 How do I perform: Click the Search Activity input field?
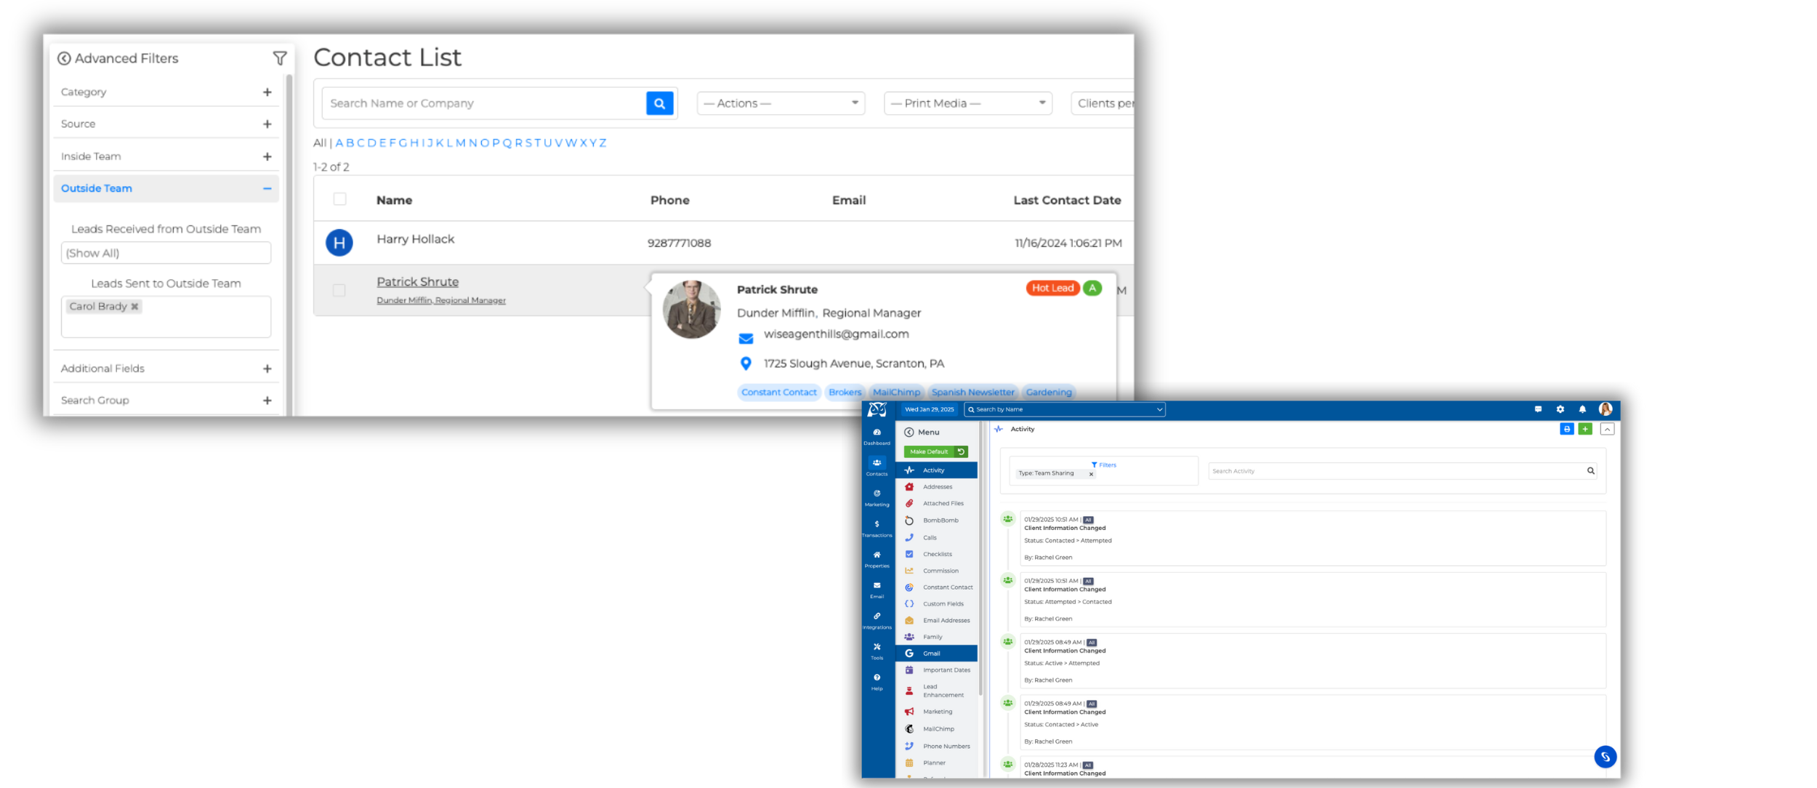[x=1397, y=471]
